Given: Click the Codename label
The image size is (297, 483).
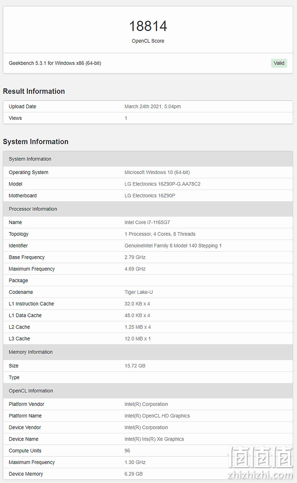Looking at the screenshot, I should click(x=21, y=293).
